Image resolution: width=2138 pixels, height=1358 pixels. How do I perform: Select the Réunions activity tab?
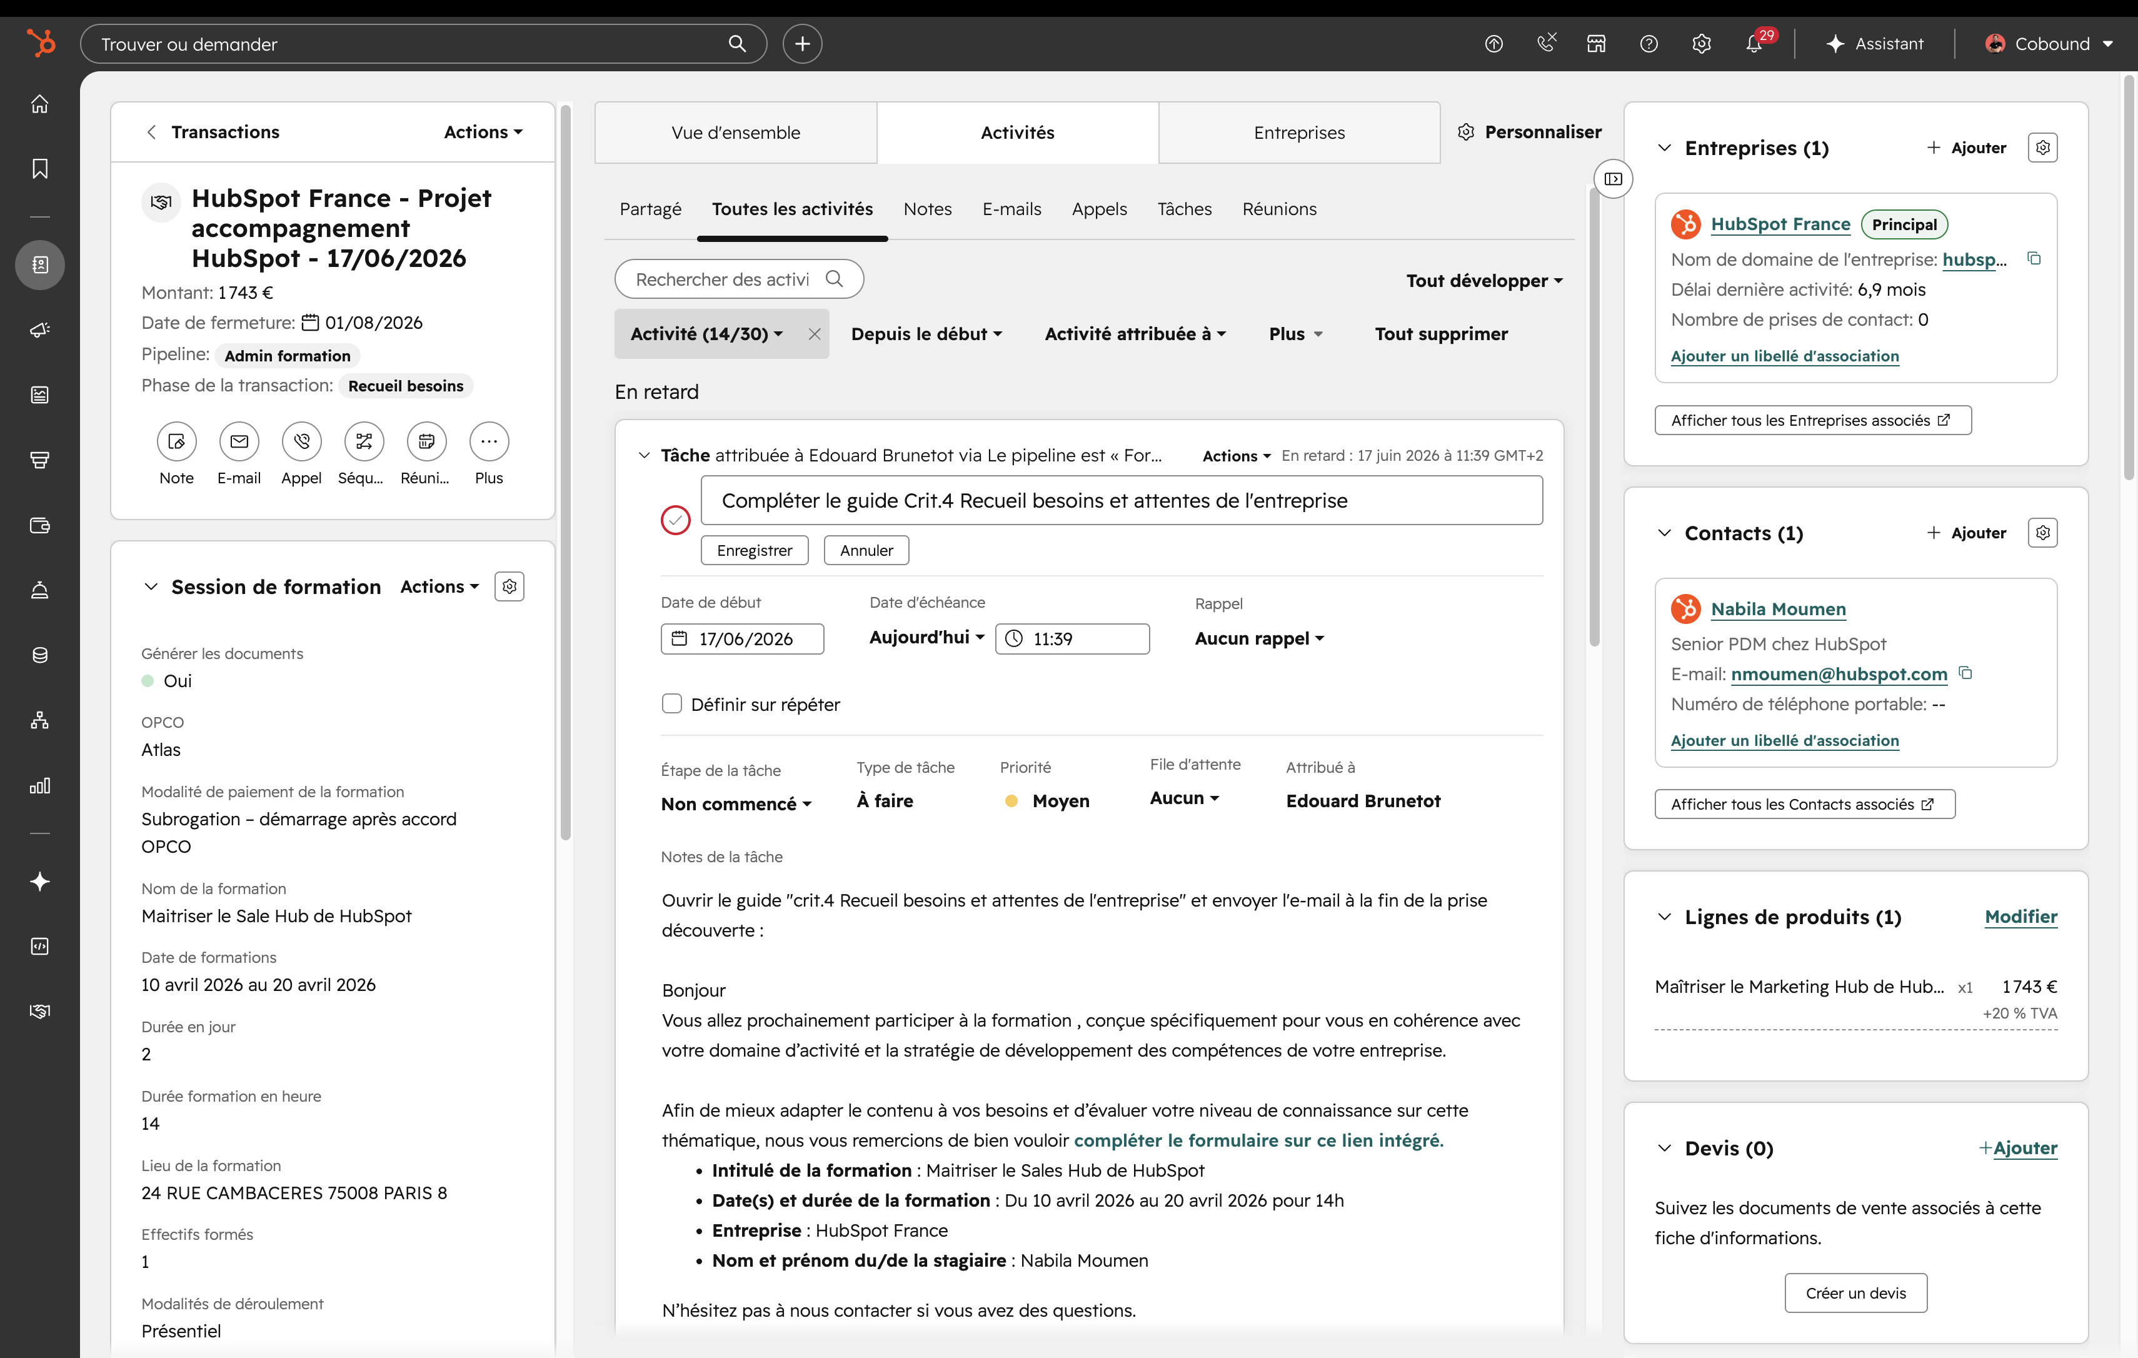pyautogui.click(x=1280, y=209)
